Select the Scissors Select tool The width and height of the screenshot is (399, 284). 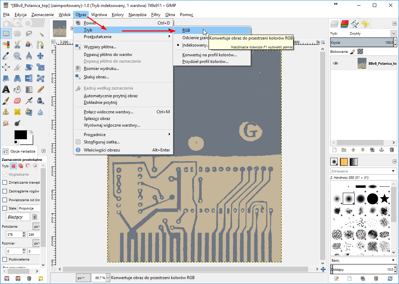click(17, 44)
